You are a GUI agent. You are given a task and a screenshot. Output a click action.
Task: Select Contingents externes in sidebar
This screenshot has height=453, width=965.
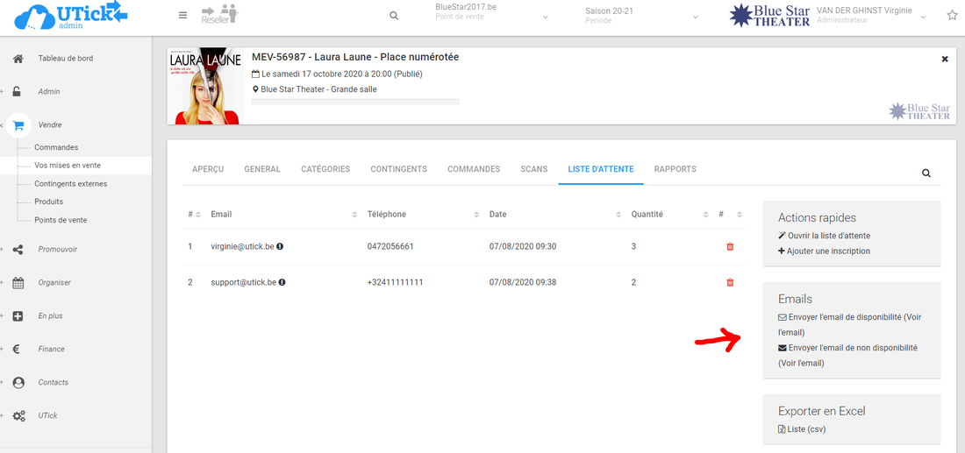(x=70, y=184)
